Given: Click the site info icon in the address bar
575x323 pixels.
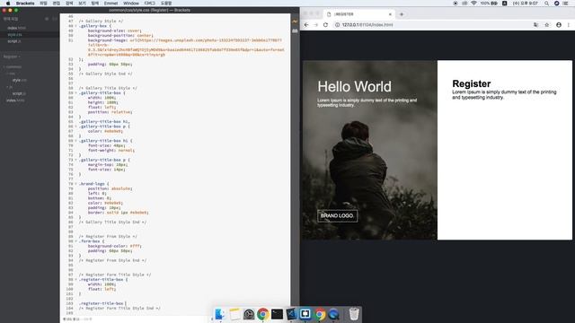Looking at the screenshot, I should [x=337, y=25].
